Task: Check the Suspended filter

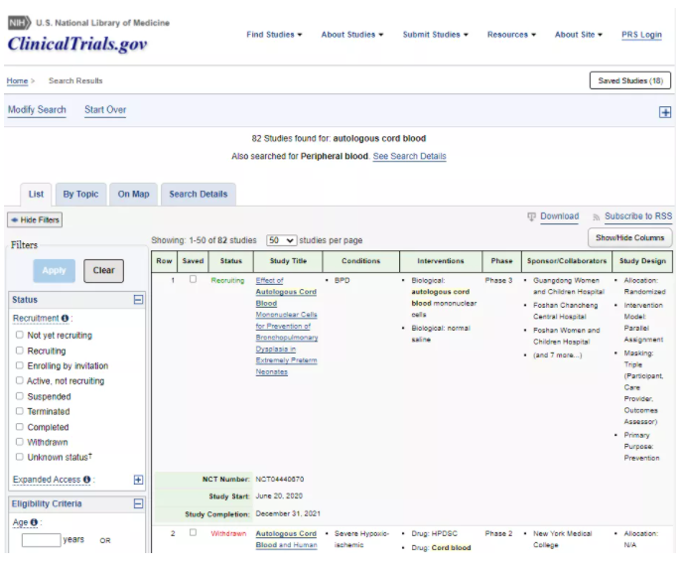Action: pos(19,396)
